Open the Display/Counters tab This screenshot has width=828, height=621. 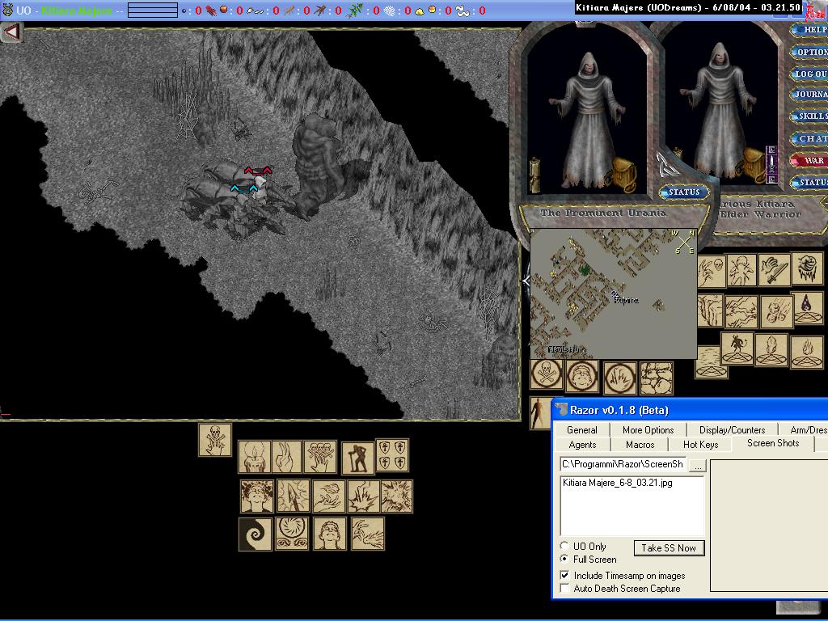coord(732,430)
